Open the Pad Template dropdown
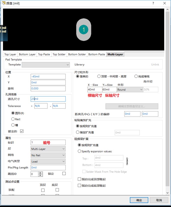The width and height of the screenshot is (171, 207). click(46, 65)
